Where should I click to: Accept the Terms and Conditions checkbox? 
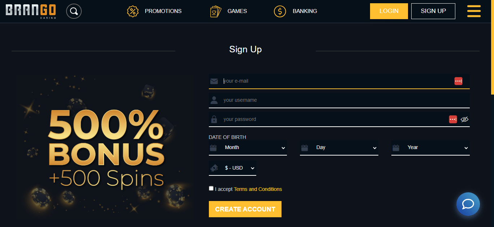tap(211, 188)
